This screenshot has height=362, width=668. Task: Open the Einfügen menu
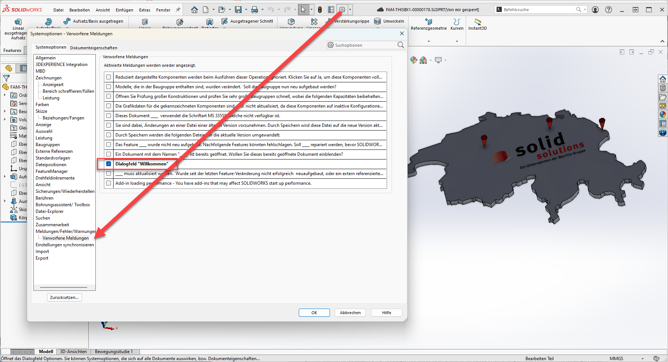(x=124, y=10)
